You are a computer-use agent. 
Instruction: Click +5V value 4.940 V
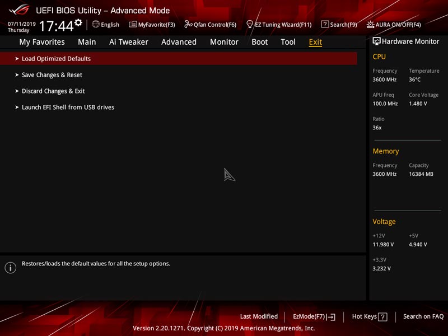click(x=418, y=245)
